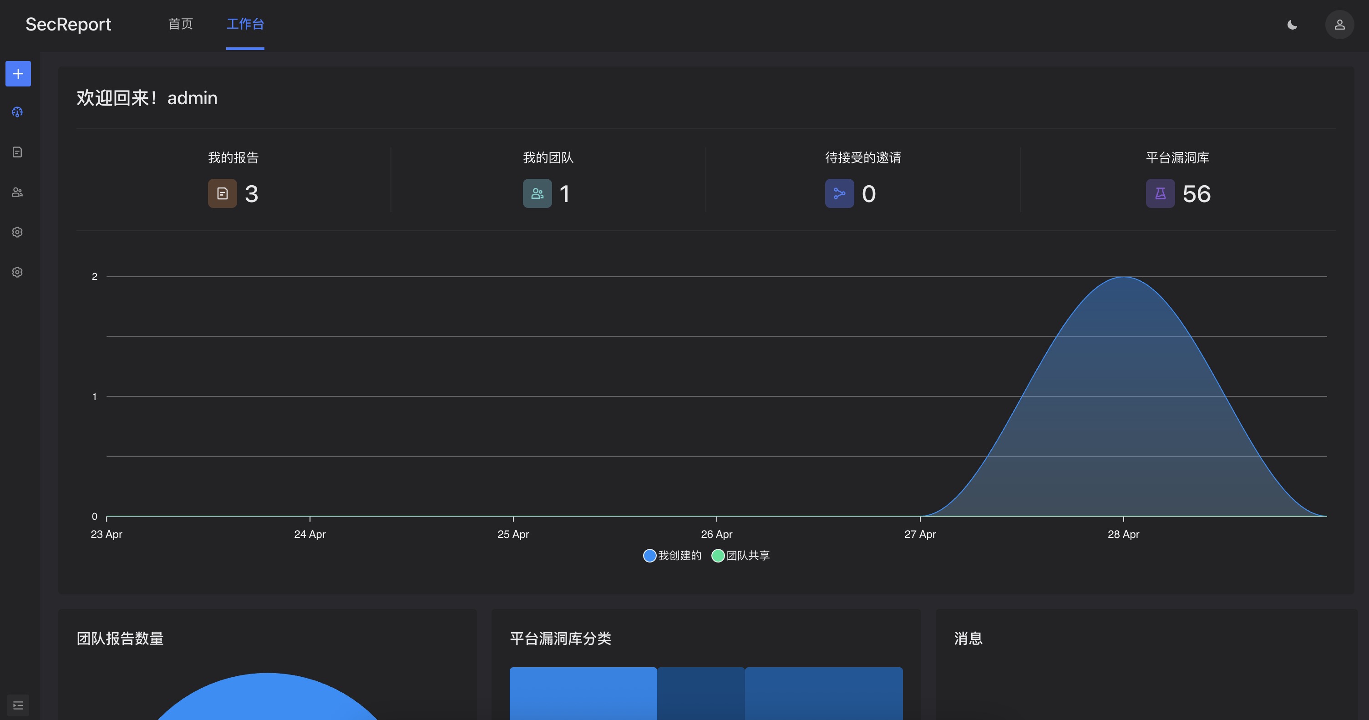Click the blue plus create button
This screenshot has width=1369, height=720.
18,74
